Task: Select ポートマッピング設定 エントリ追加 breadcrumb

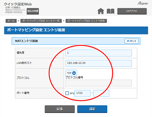Action: [86, 21]
